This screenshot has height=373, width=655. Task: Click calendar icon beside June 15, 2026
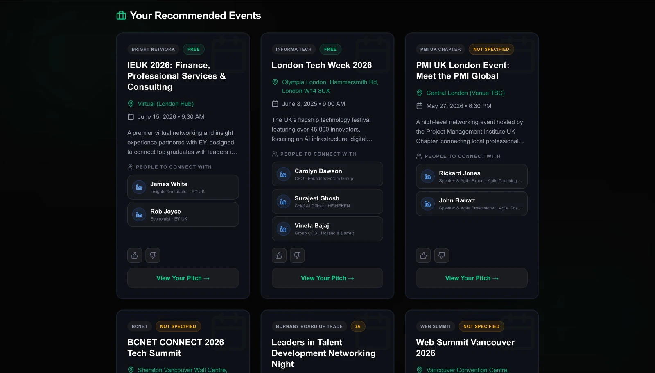[131, 117]
